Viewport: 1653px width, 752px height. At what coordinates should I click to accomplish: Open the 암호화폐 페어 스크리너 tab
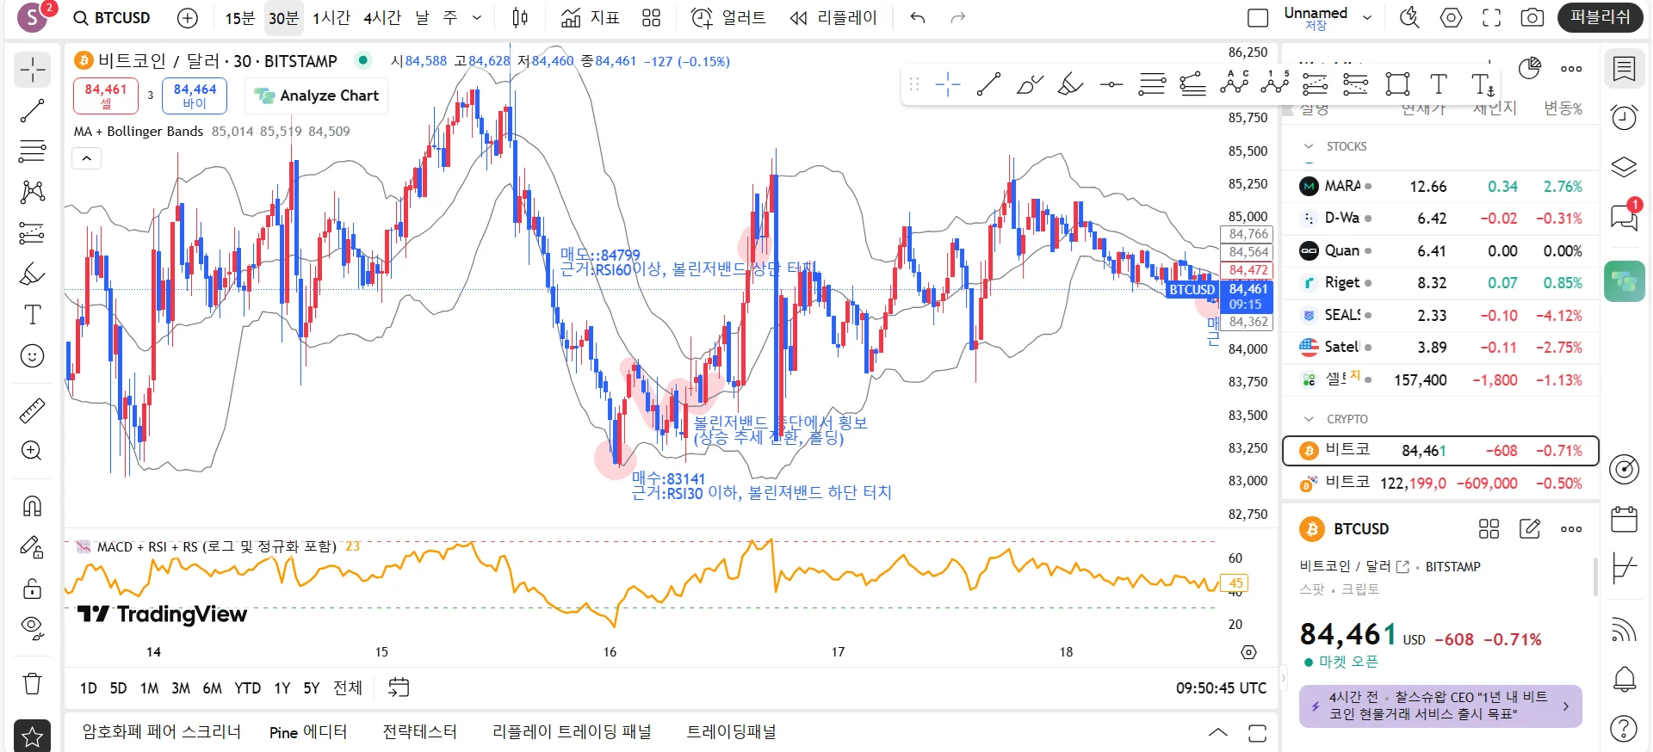(x=162, y=732)
